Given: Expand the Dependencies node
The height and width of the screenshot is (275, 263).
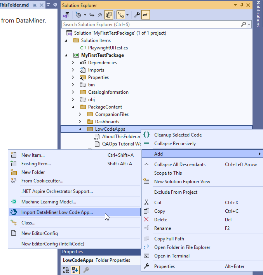Looking at the screenshot, I should 73,63.
